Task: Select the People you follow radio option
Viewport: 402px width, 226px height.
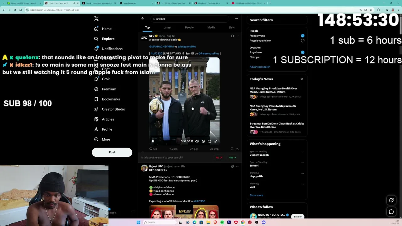Action: (303, 41)
